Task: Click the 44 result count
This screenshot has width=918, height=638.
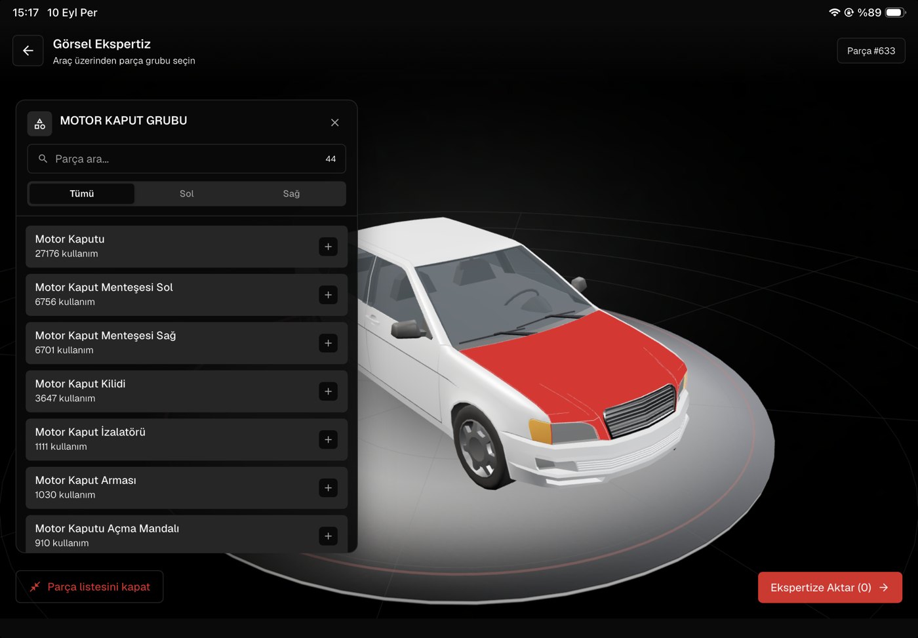Action: coord(330,159)
